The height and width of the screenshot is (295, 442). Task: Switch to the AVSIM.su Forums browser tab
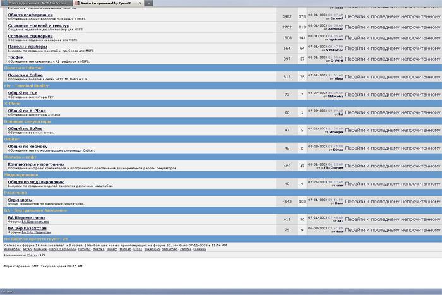coord(36,3)
